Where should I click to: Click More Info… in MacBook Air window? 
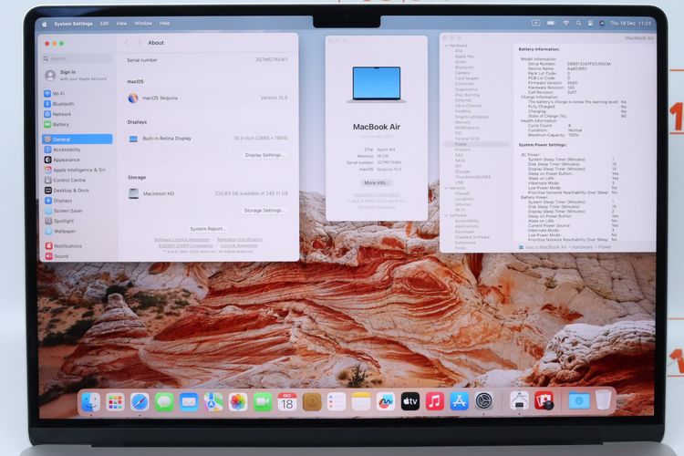click(x=376, y=182)
